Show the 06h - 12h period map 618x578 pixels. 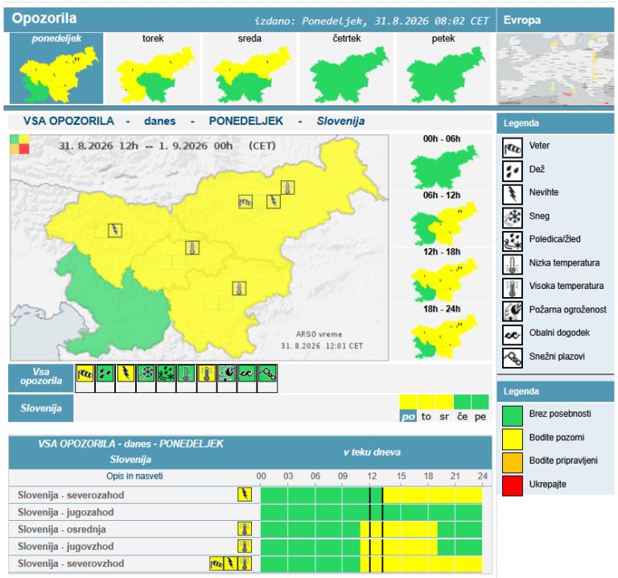pos(442,219)
